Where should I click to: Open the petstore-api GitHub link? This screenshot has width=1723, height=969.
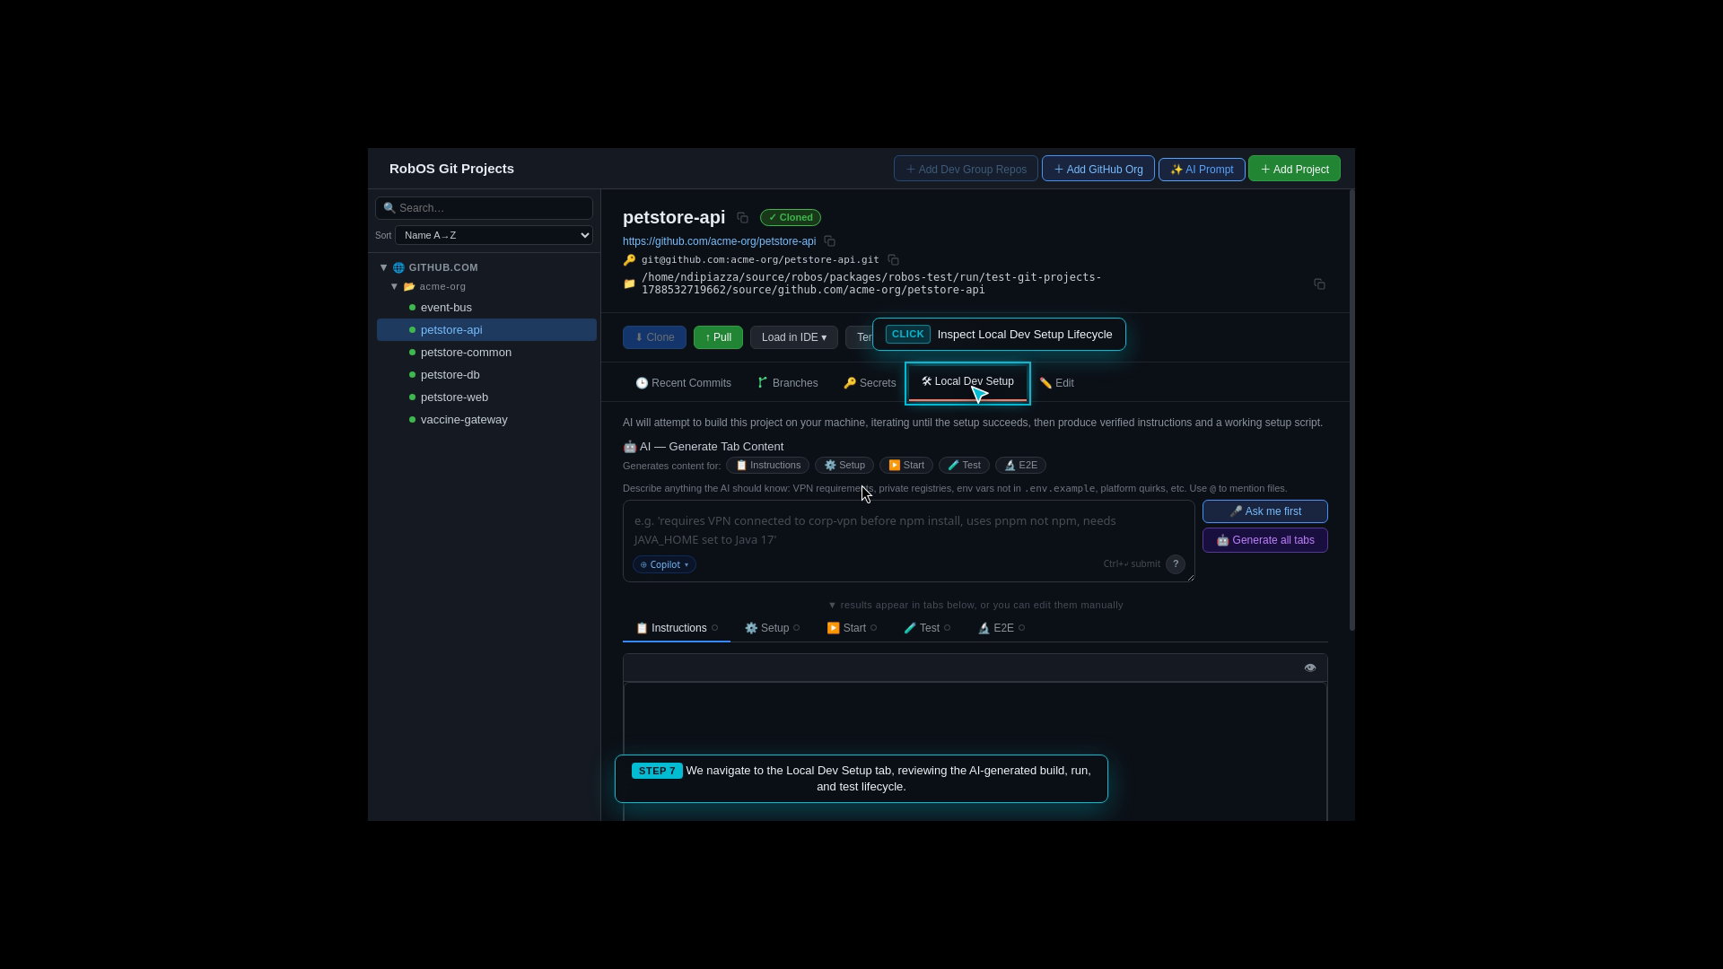point(719,241)
